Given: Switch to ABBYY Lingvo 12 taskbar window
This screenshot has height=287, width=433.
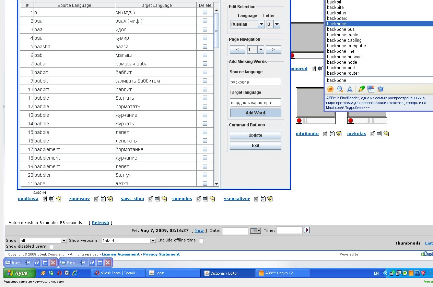Looking at the screenshot, I should tap(283, 273).
